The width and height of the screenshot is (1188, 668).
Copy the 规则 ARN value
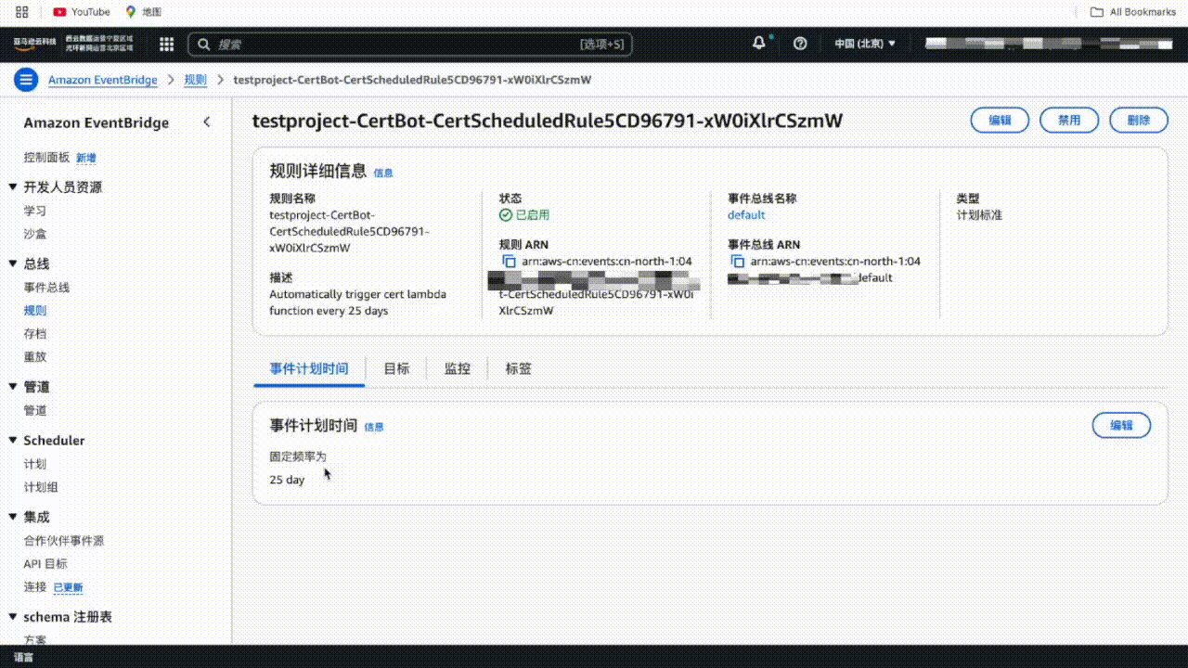(509, 262)
